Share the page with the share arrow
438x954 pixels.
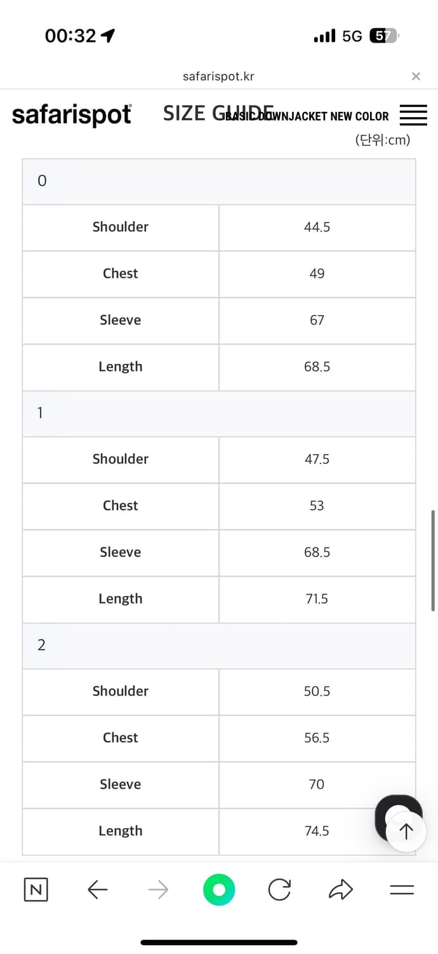coord(340,890)
